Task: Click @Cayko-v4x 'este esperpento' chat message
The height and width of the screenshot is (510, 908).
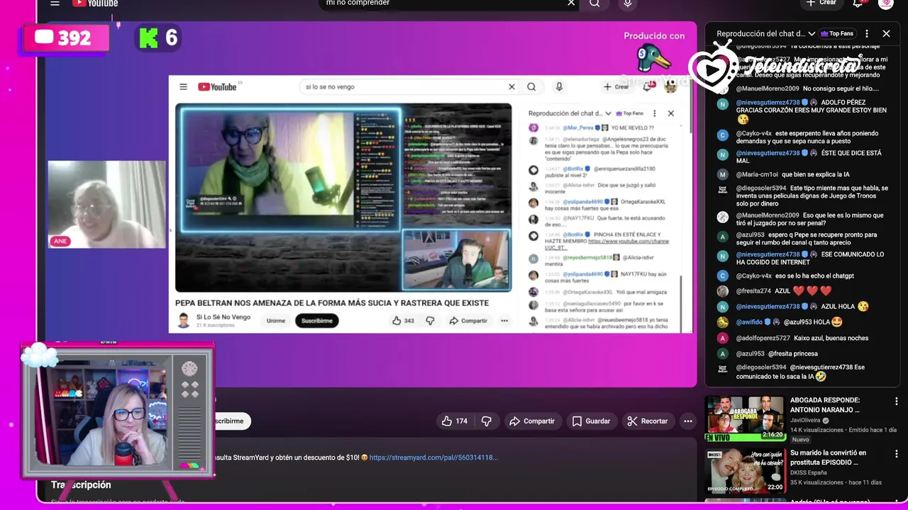Action: [807, 137]
